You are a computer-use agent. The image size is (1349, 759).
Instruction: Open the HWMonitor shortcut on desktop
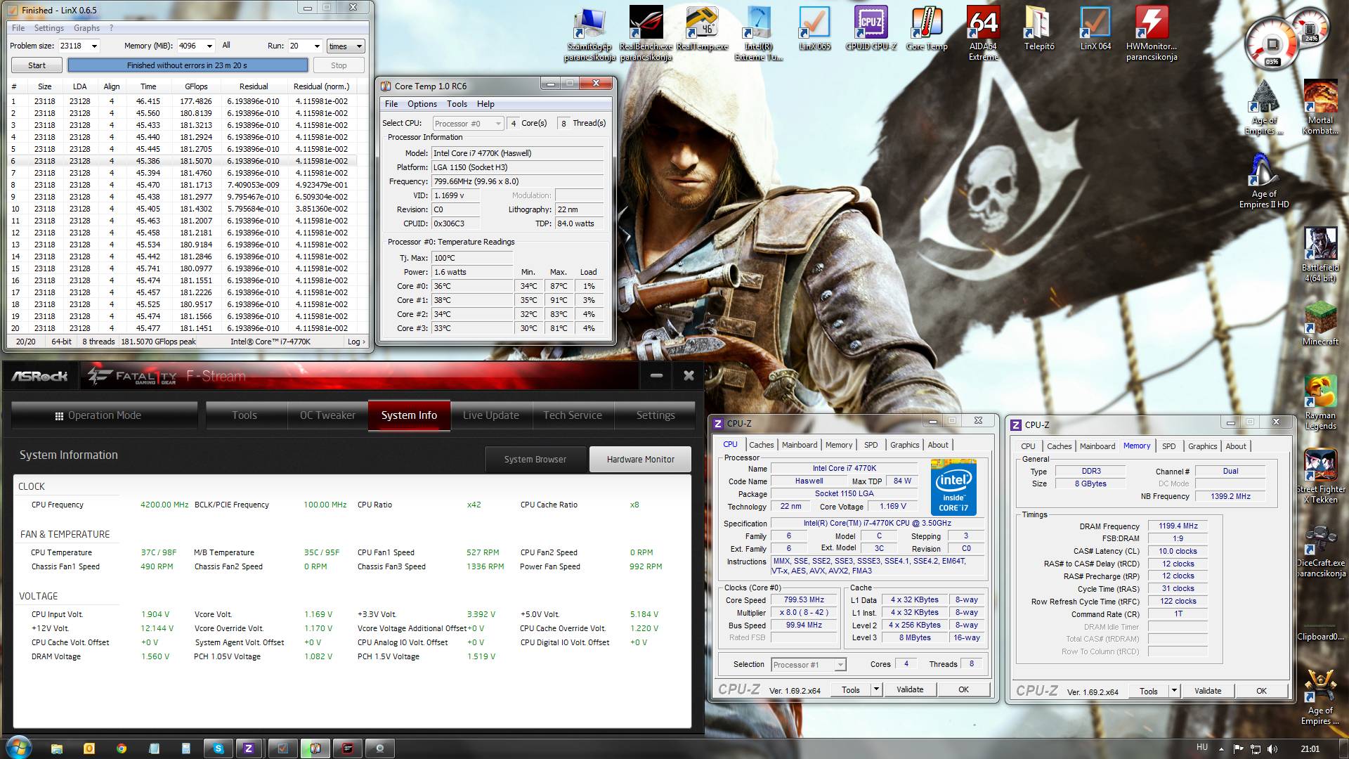click(x=1152, y=33)
